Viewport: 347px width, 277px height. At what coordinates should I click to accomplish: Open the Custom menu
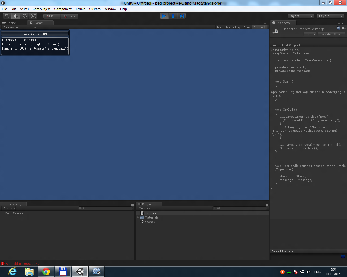point(95,9)
